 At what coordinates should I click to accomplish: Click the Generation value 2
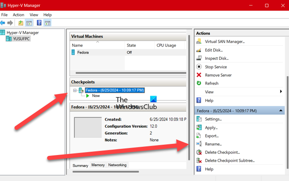[x=151, y=133]
